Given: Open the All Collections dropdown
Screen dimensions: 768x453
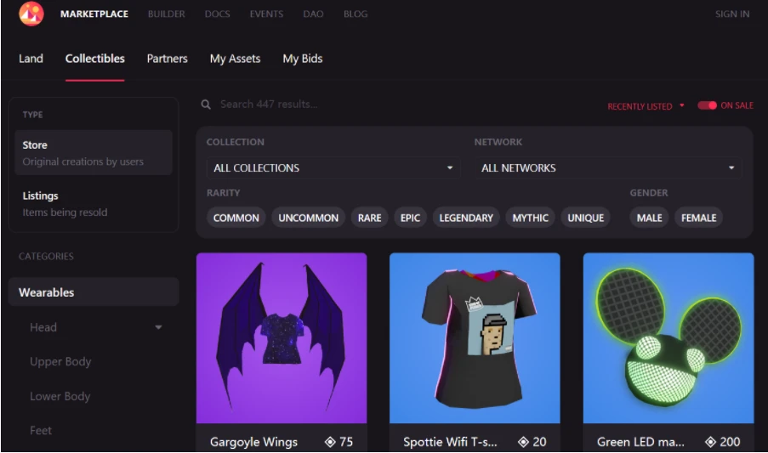Looking at the screenshot, I should tap(333, 167).
